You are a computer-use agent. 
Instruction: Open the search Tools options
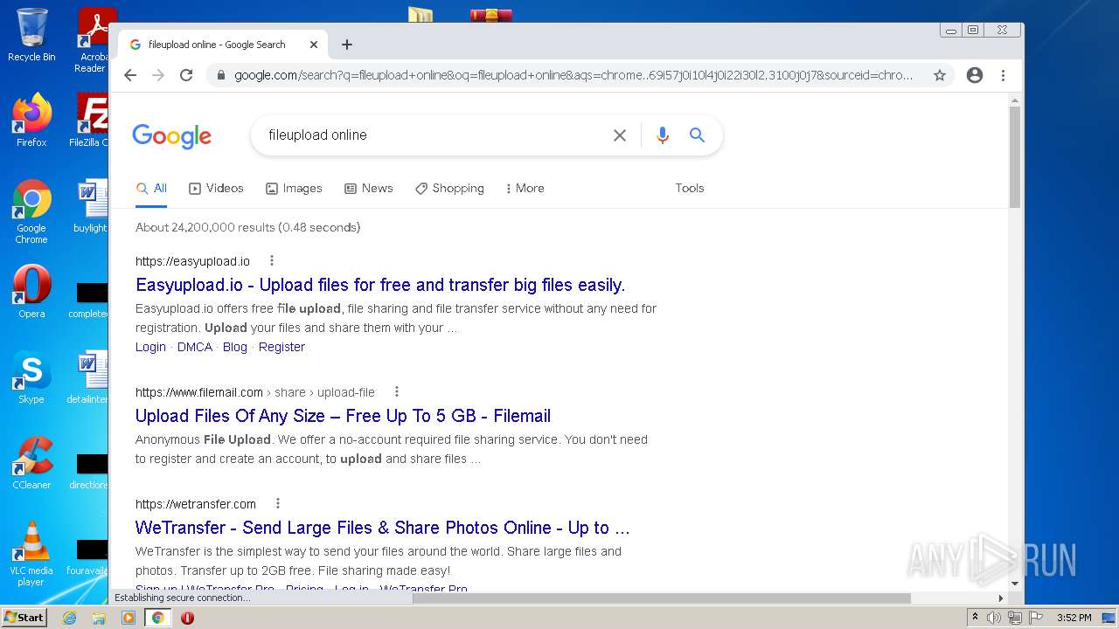(x=690, y=188)
